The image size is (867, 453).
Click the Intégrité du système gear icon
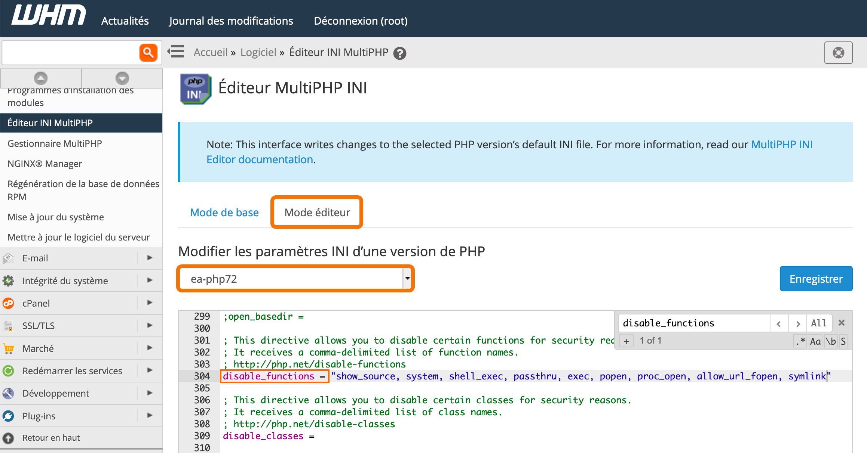[8, 281]
